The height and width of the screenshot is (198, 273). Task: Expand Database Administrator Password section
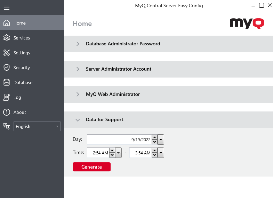click(78, 44)
